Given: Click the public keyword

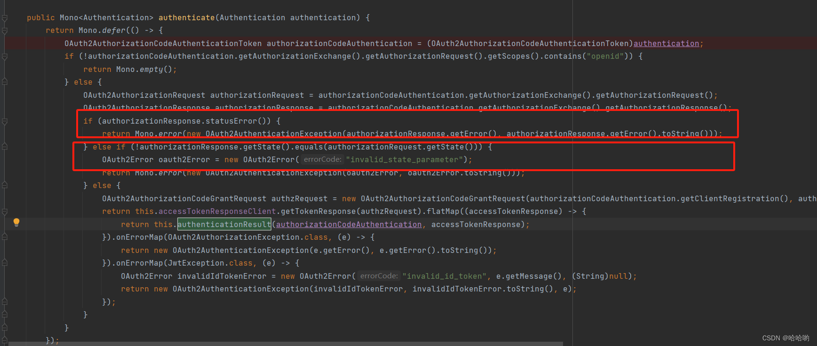Looking at the screenshot, I should click(41, 17).
